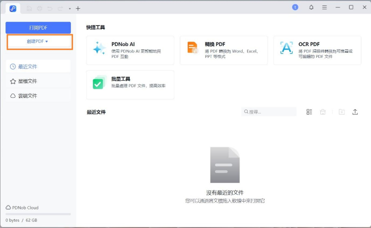This screenshot has width=371, height=228.
Task: Click the print icon in the quick toolbar
Action: click(x=40, y=8)
